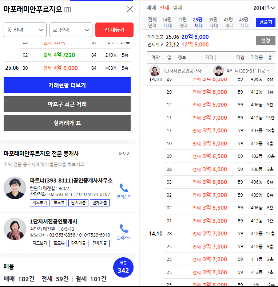Switch to the 월세 tab
Viewport: 278px width, 287px height.
click(178, 8)
